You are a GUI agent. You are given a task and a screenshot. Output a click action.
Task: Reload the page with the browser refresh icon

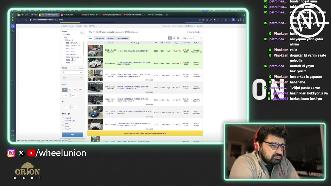(26, 20)
